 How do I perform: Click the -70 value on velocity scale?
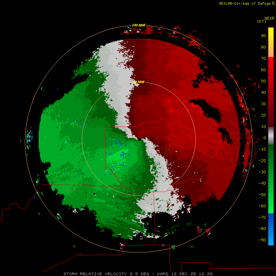(262, 217)
